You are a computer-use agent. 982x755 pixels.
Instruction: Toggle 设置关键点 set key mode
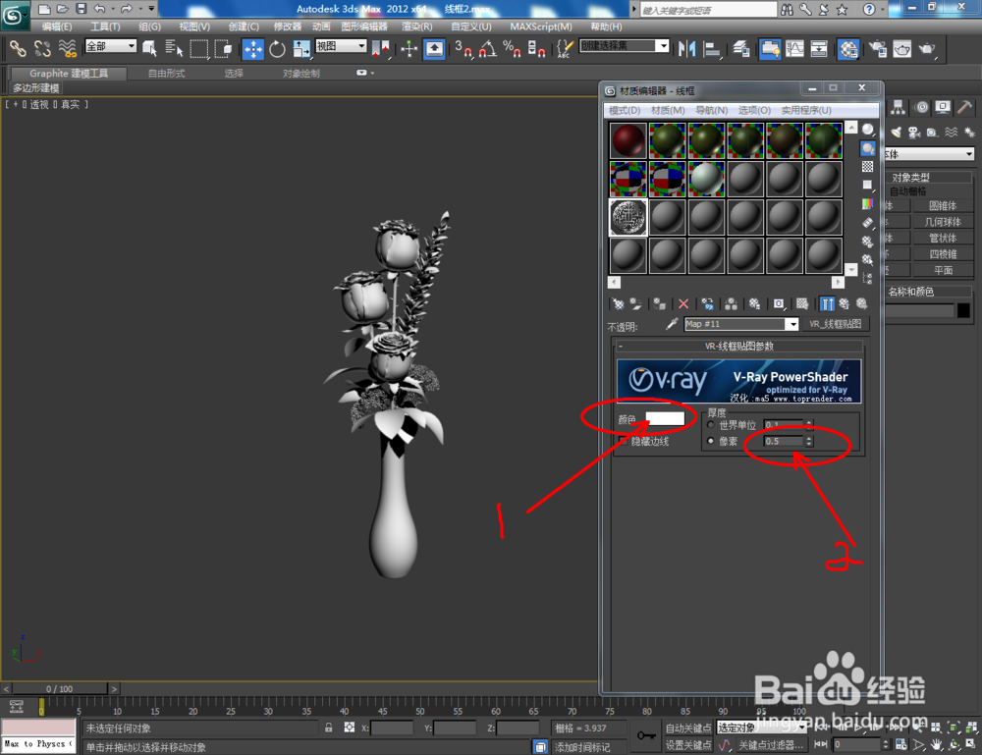(687, 744)
